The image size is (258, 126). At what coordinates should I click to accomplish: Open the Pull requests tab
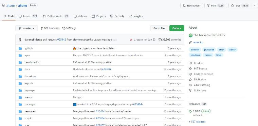[56, 16]
